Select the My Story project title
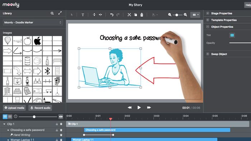251x141 pixels. pyautogui.click(x=136, y=5)
